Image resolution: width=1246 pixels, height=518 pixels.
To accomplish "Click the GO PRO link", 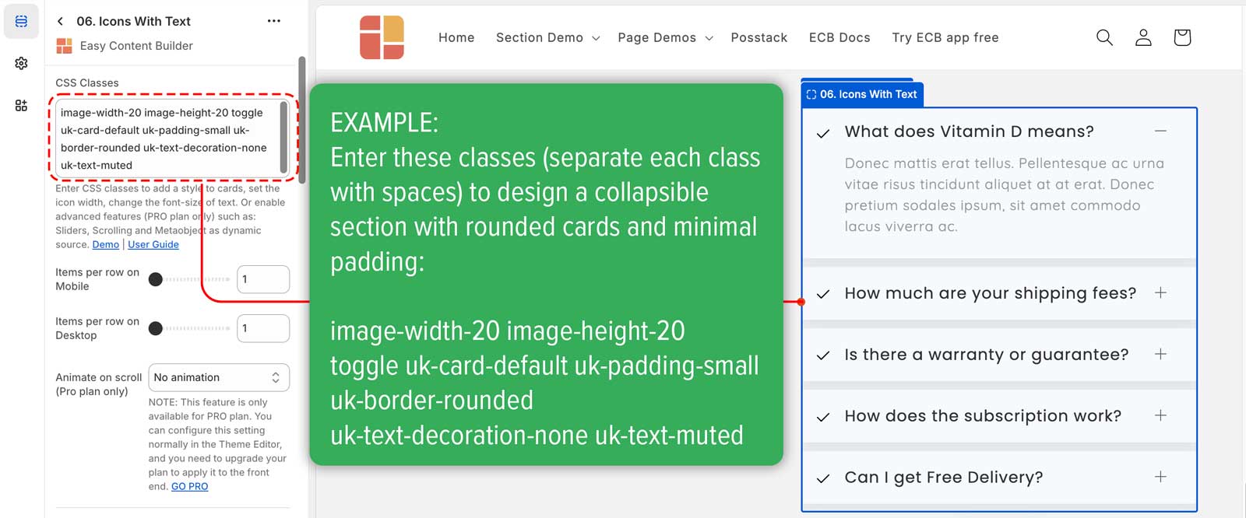I will [x=189, y=486].
